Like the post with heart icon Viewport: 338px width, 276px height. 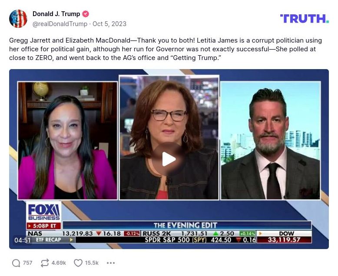[x=78, y=263]
